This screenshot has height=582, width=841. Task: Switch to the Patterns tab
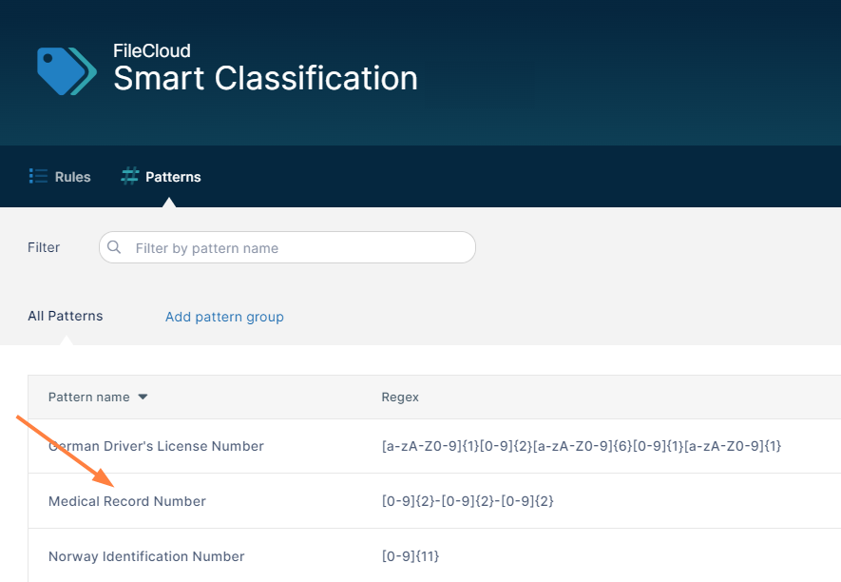tap(161, 177)
